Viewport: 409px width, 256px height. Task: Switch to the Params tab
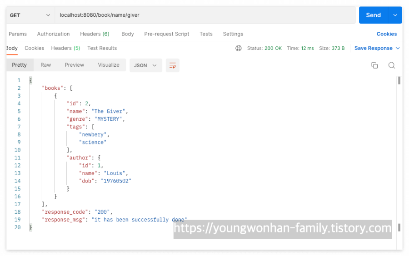tap(18, 34)
